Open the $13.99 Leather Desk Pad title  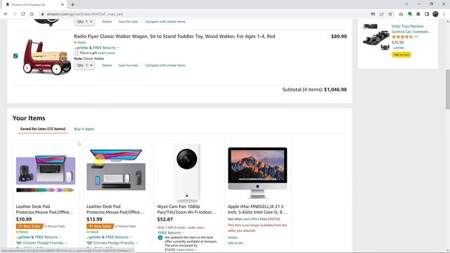[x=115, y=209]
